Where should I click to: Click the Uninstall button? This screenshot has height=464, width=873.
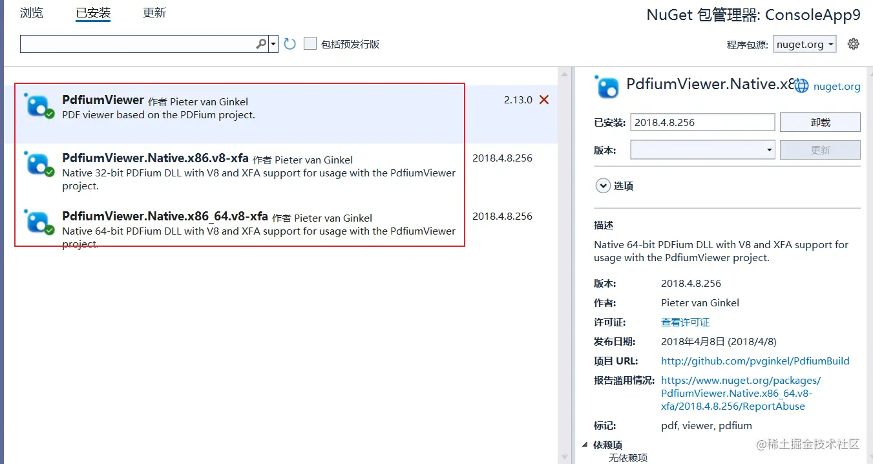click(x=820, y=122)
